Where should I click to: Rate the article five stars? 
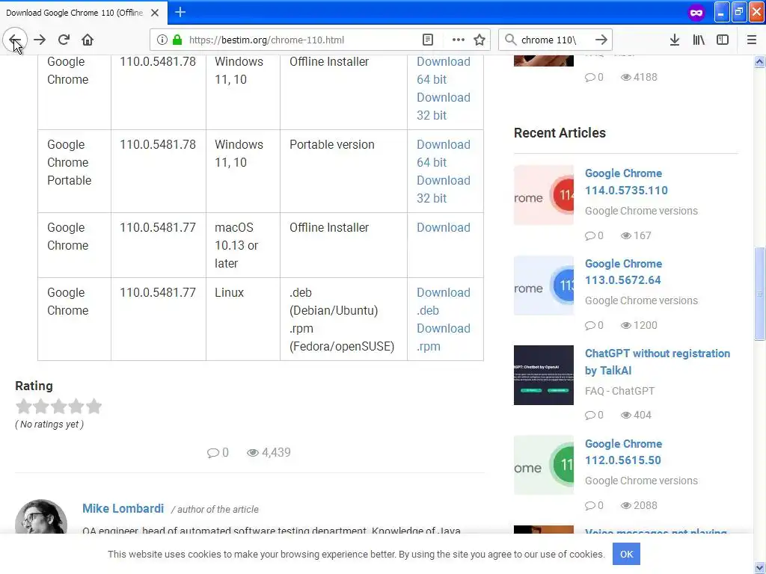pyautogui.click(x=94, y=406)
